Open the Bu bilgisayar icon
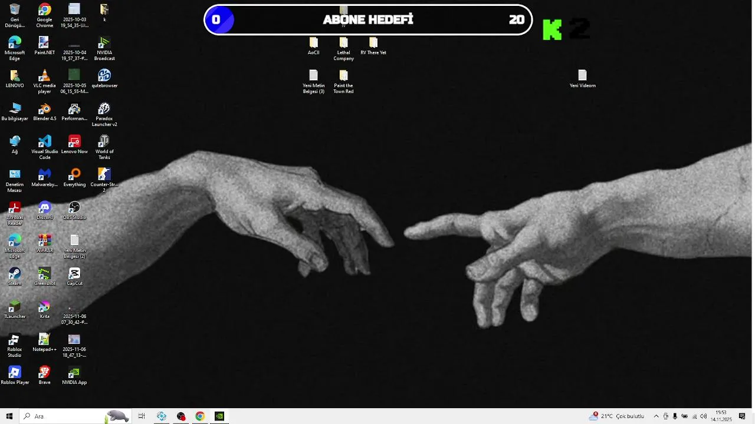 point(15,112)
